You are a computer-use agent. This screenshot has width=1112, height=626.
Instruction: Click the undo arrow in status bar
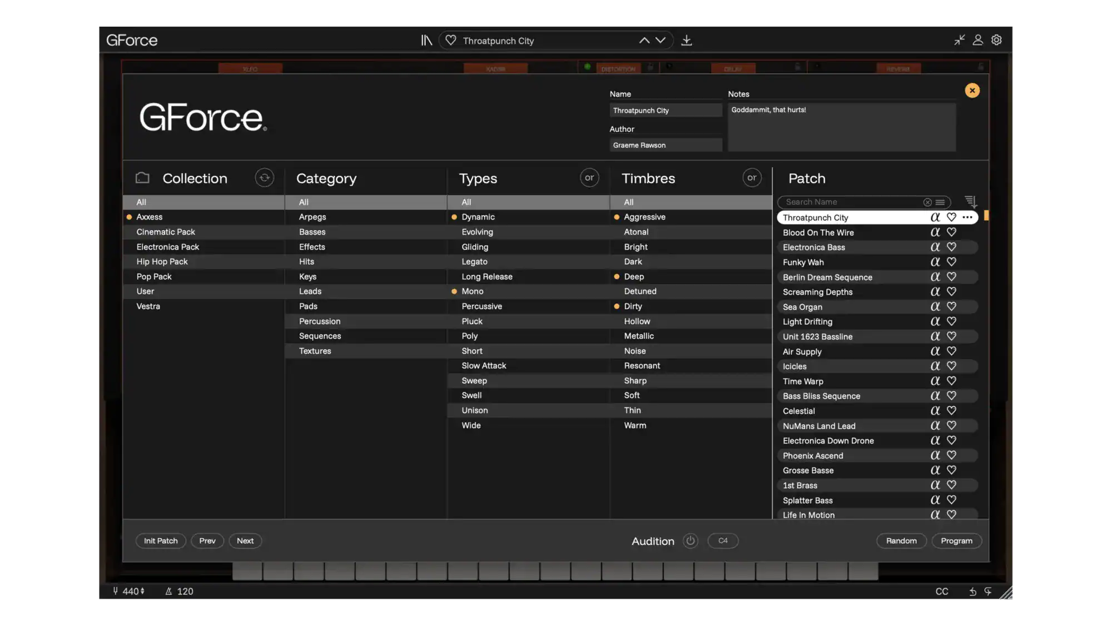(x=972, y=592)
